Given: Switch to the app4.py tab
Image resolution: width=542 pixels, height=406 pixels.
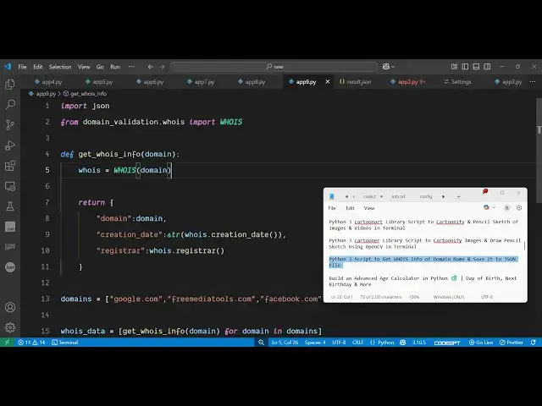Looking at the screenshot, I should click(x=48, y=82).
